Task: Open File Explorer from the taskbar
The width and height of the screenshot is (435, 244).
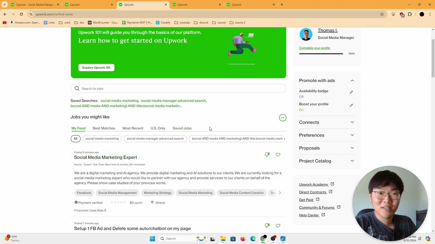Action: pos(223,239)
